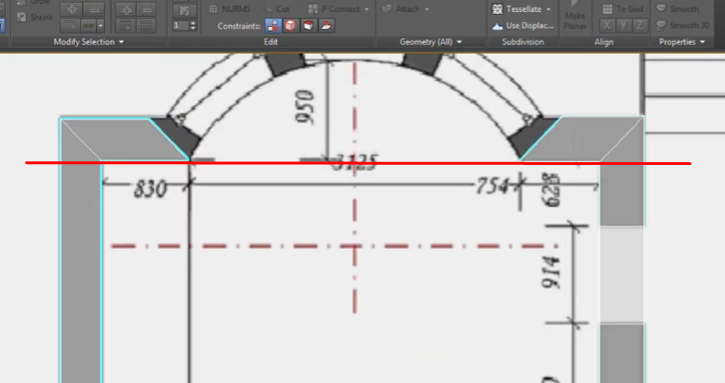Click the up arrow on the spinner showing 1
Viewport: 725px width, 383px height.
click(x=193, y=23)
